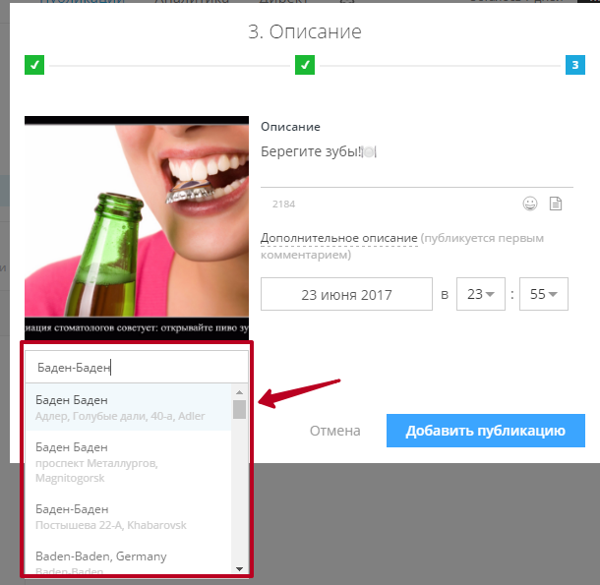This screenshot has height=585, width=600.
Task: Open the hour dropdown showing 23
Action: (x=481, y=294)
